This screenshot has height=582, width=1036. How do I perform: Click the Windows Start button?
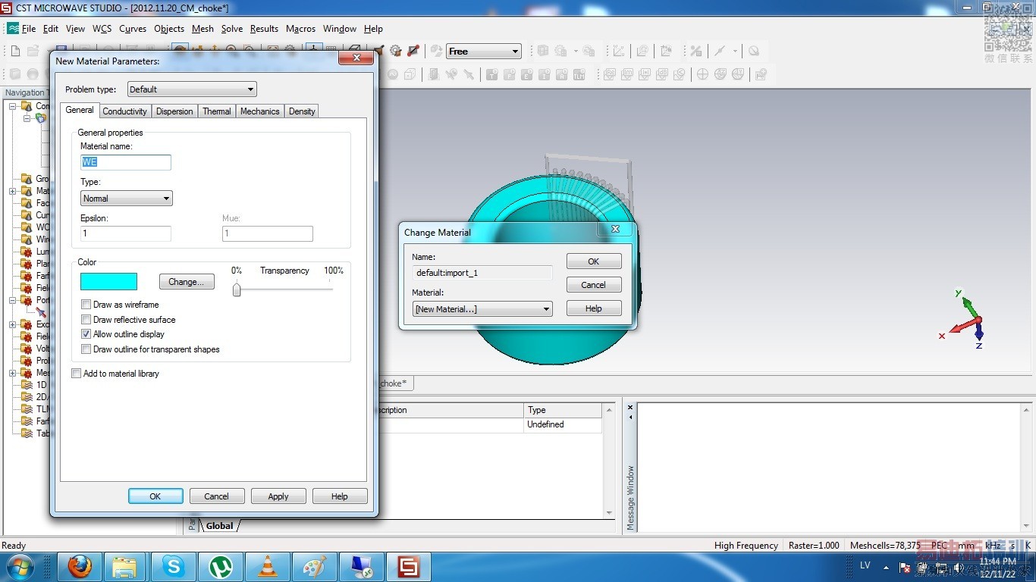[x=19, y=566]
